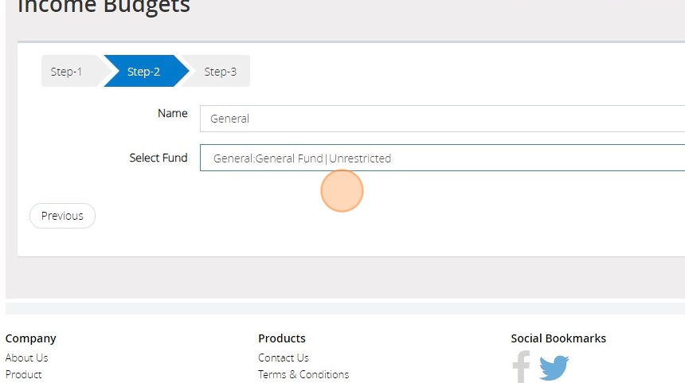Follow the Product footer link
The width and height of the screenshot is (685, 383).
(x=23, y=374)
